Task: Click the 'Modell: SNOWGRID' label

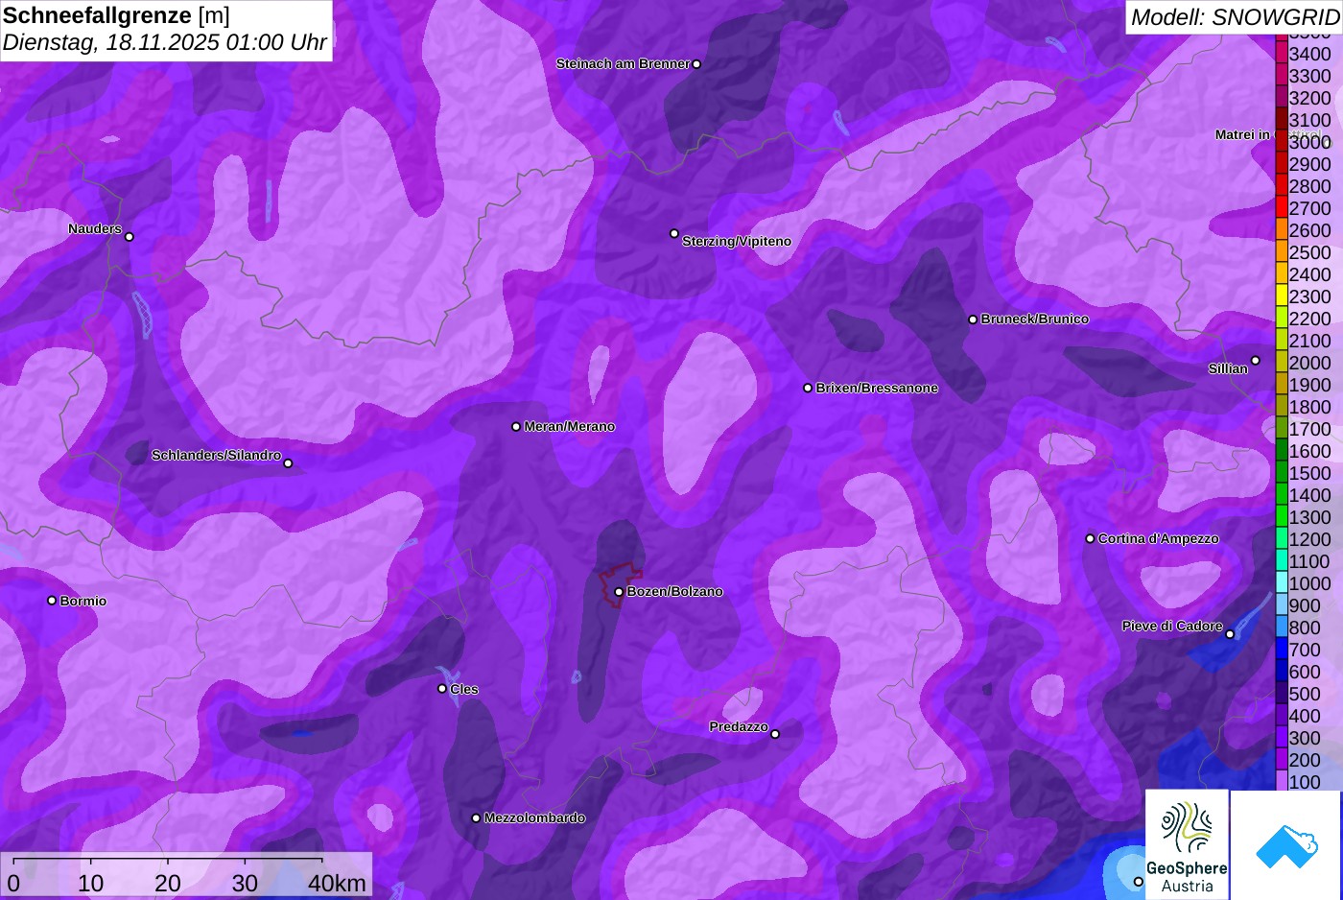Action: (1235, 17)
